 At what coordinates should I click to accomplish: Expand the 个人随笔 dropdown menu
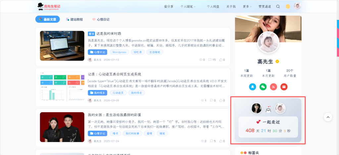tap(188, 7)
